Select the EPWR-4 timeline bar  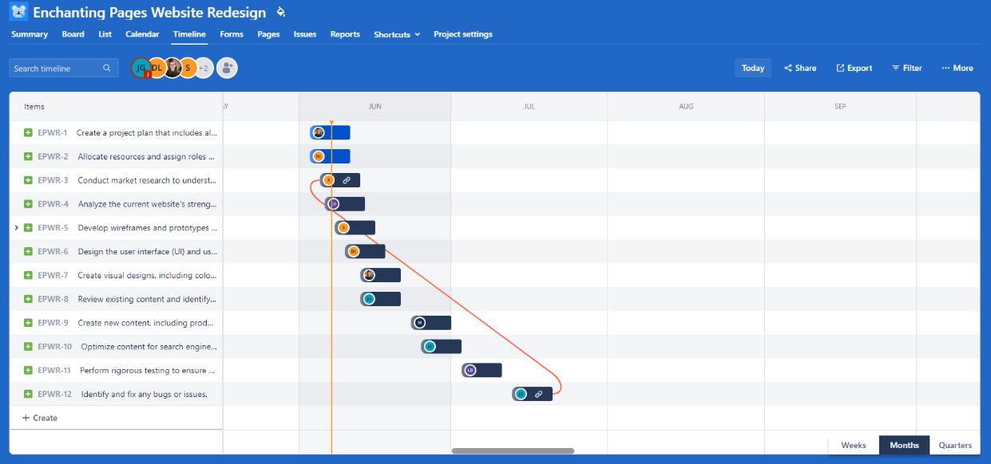coord(345,204)
